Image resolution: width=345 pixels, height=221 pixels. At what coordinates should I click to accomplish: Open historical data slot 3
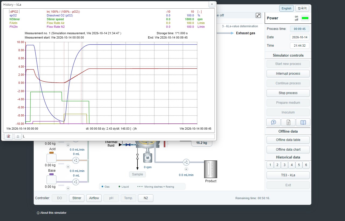coord(284,165)
